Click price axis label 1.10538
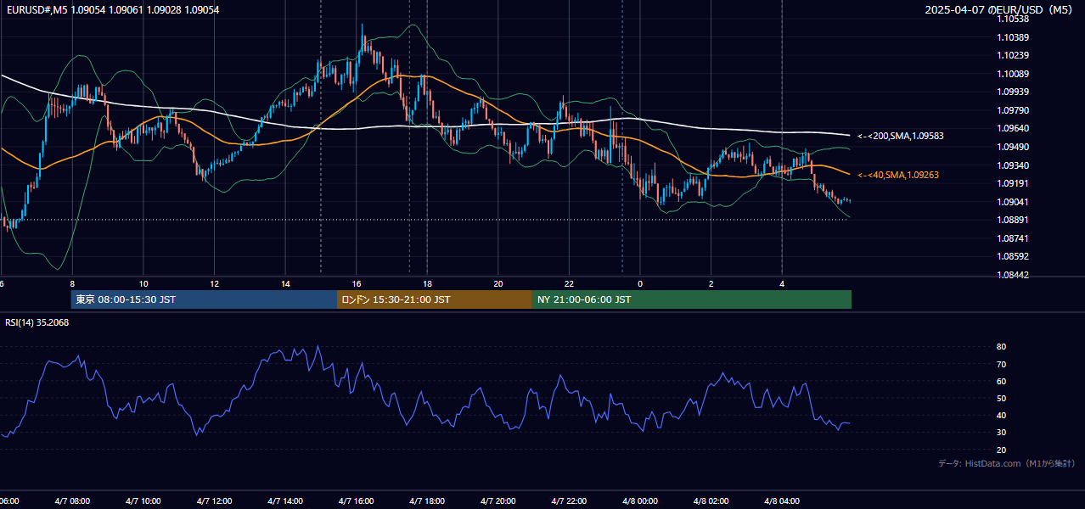The image size is (1085, 509). 1013,19
